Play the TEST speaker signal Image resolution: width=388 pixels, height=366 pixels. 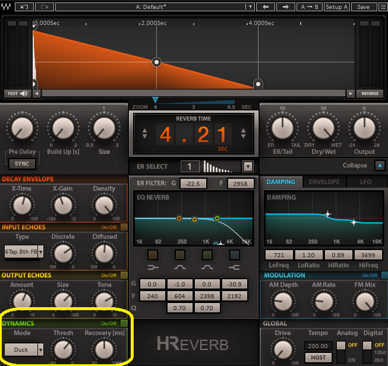(17, 93)
